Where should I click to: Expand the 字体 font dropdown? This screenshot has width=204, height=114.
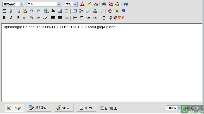point(44,4)
